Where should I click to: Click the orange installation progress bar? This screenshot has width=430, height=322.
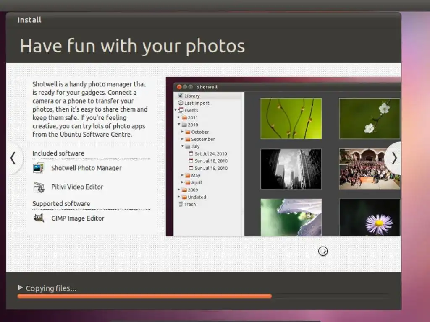click(144, 296)
